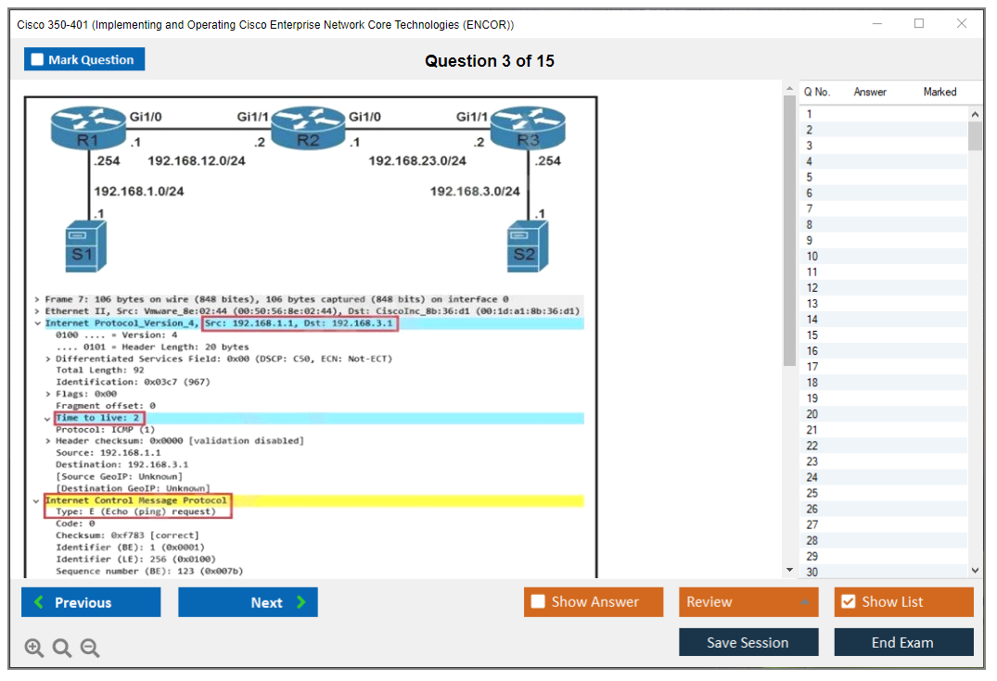Open the Review dropdown menu
The height and width of the screenshot is (681, 997).
pos(748,601)
